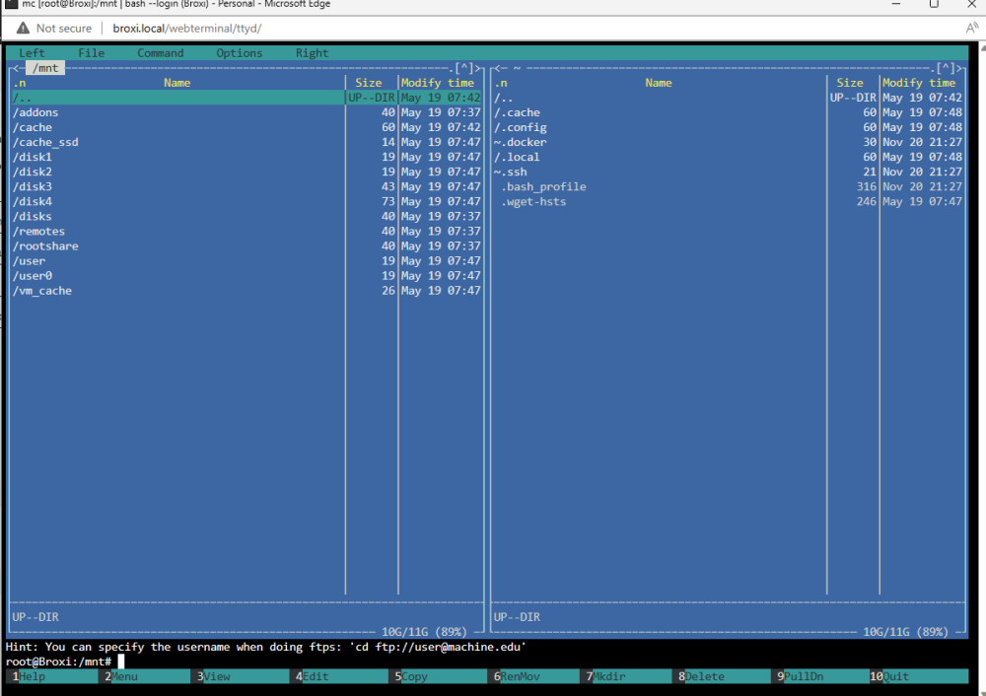Open the Right menu

click(312, 53)
